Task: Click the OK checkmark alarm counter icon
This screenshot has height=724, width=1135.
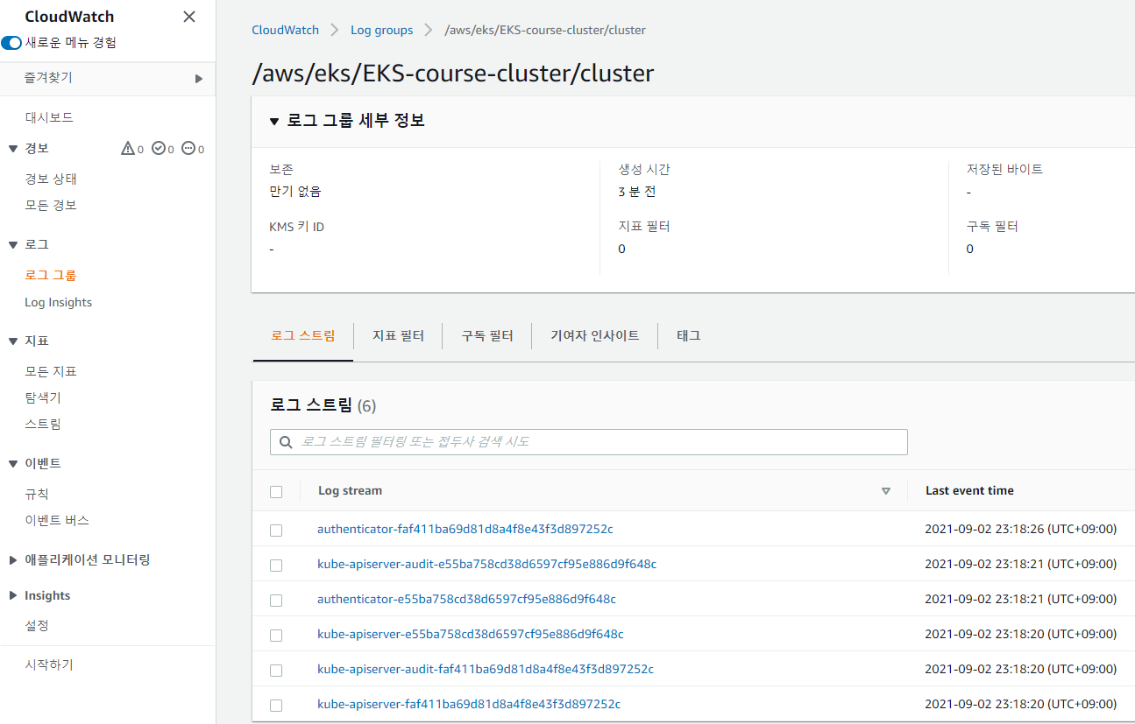Action: tap(159, 149)
